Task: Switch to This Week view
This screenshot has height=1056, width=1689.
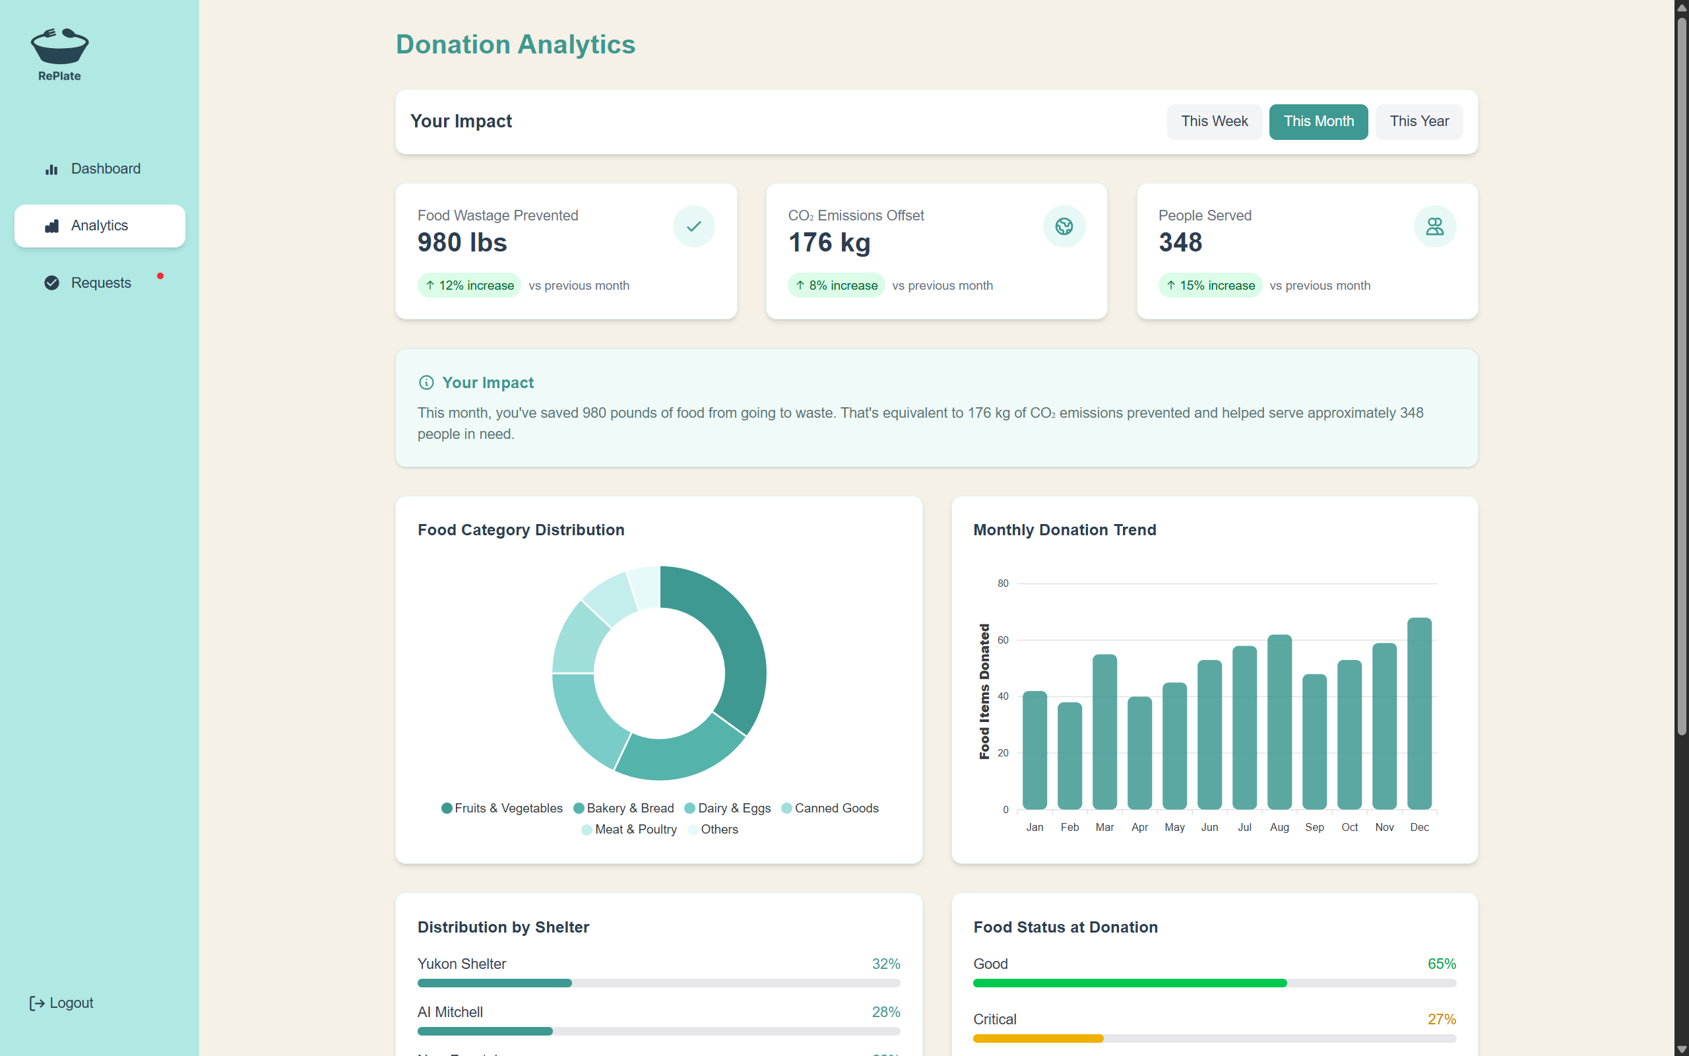Action: click(x=1214, y=121)
